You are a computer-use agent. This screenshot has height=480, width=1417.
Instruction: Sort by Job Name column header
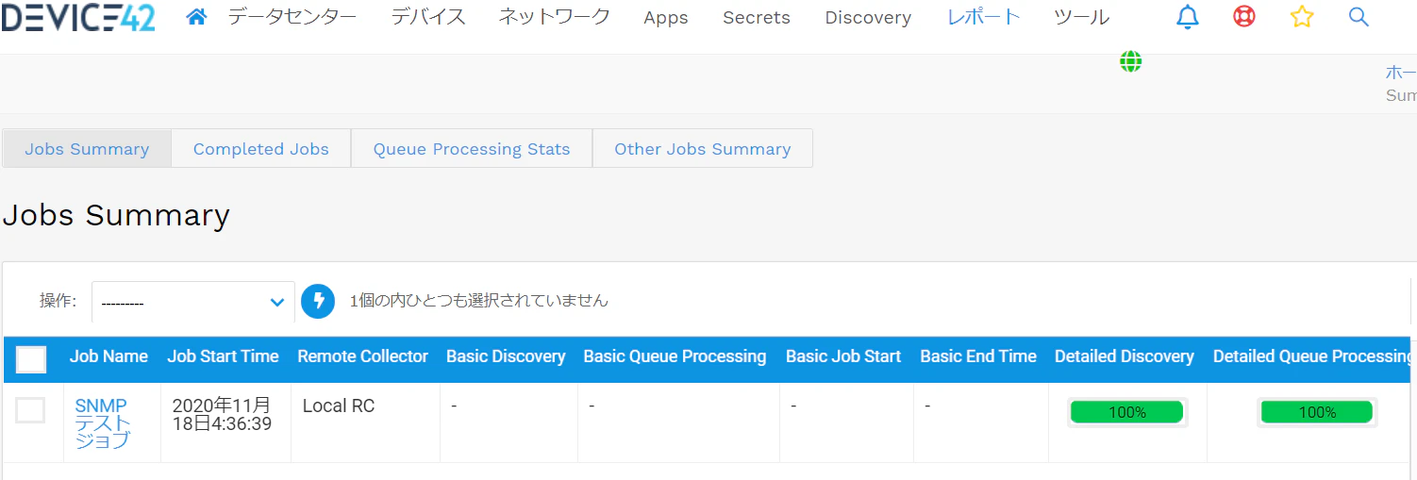pos(108,356)
